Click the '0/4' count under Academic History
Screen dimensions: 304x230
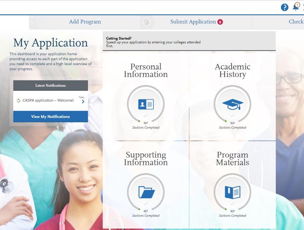(232, 123)
